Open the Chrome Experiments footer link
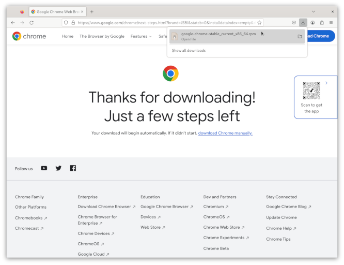The height and width of the screenshot is (265, 344). click(226, 238)
